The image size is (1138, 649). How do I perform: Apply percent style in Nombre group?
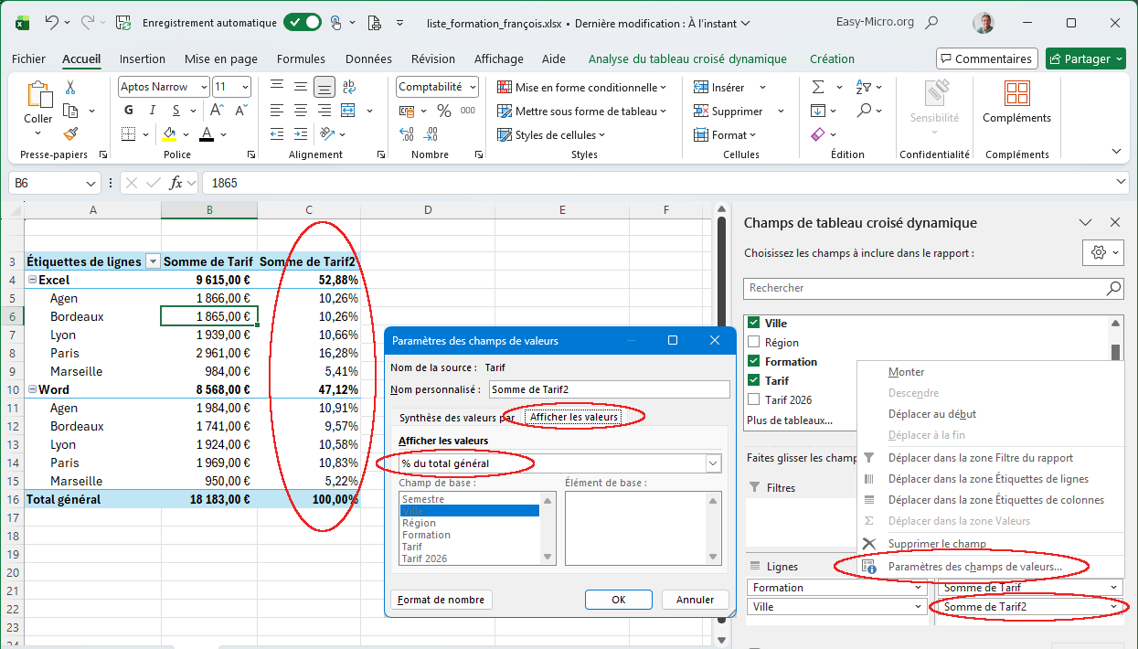[x=444, y=111]
